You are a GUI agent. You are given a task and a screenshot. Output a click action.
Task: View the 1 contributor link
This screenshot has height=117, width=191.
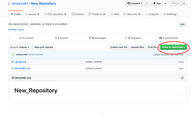point(169,38)
